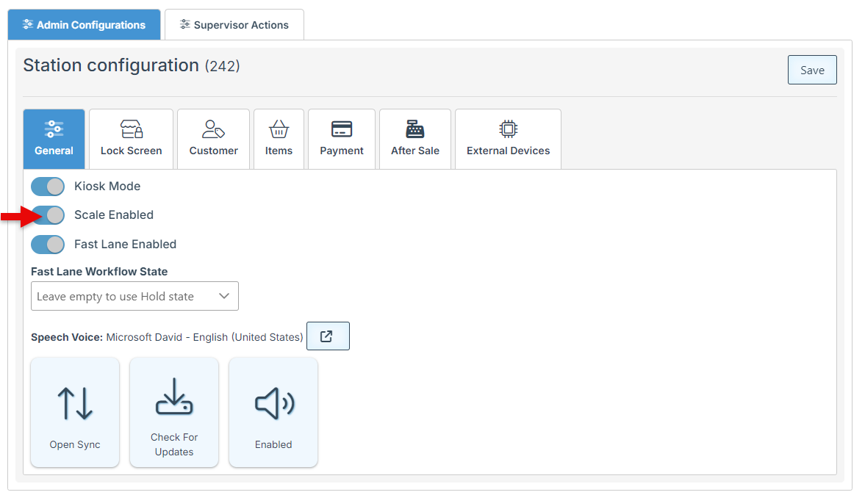Click the Save button
This screenshot has height=495, width=865.
(x=812, y=71)
